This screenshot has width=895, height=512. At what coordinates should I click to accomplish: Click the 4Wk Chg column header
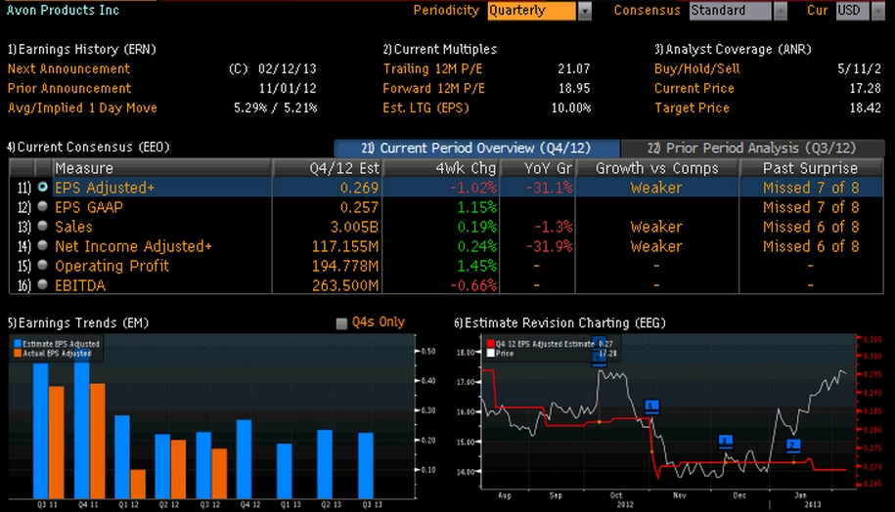pos(441,168)
